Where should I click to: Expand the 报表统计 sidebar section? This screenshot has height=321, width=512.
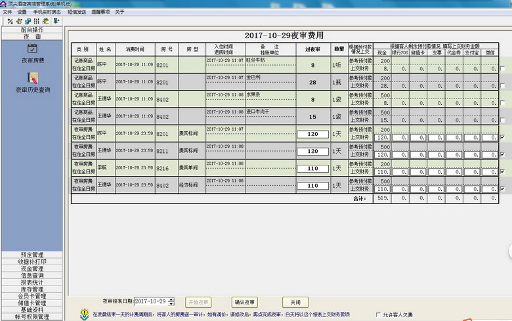point(32,282)
